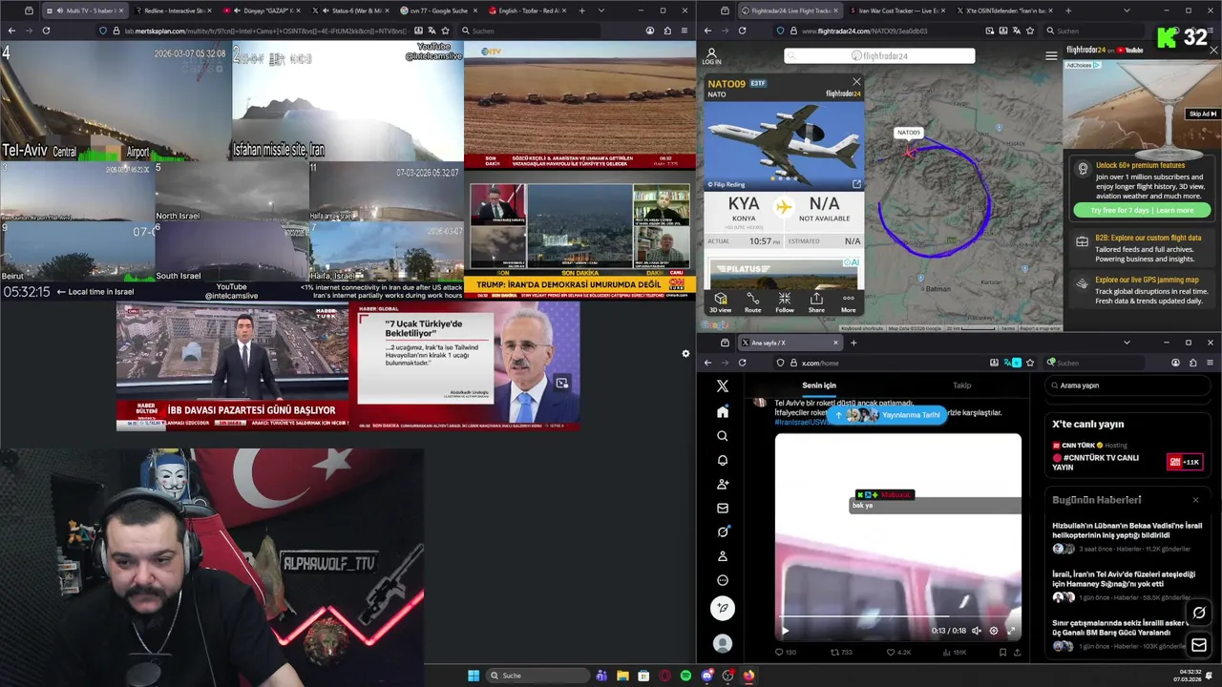Share the tweet via upload icon

click(x=1017, y=653)
